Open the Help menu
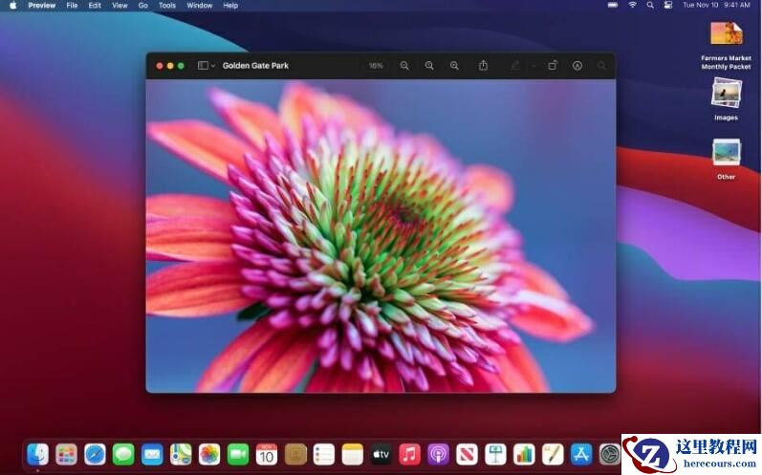 point(230,6)
